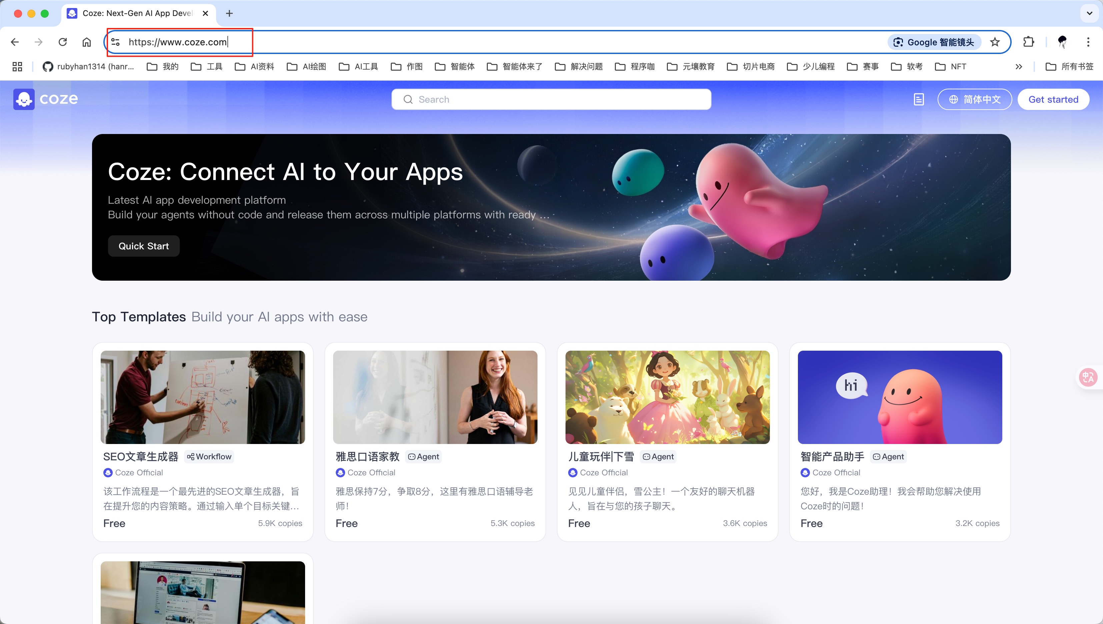The image size is (1103, 624).
Task: Click the Coze logo in the header
Action: tap(45, 99)
